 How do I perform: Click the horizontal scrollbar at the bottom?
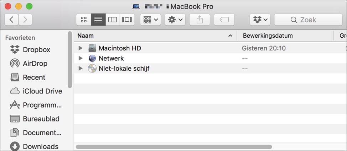[174, 147]
